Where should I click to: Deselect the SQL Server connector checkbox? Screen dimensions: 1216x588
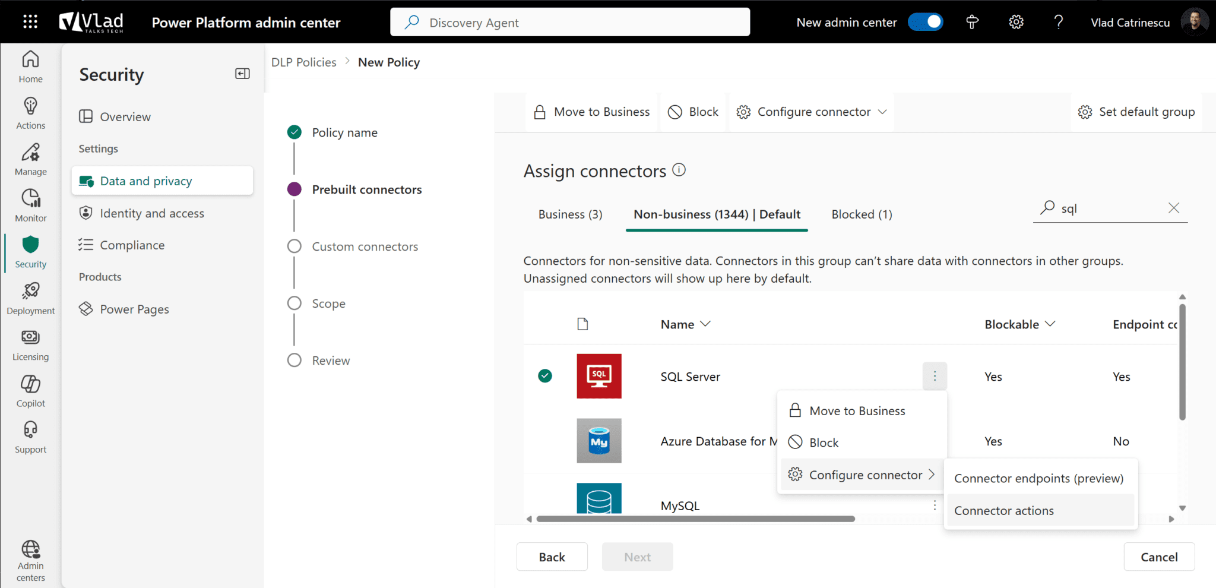click(544, 376)
